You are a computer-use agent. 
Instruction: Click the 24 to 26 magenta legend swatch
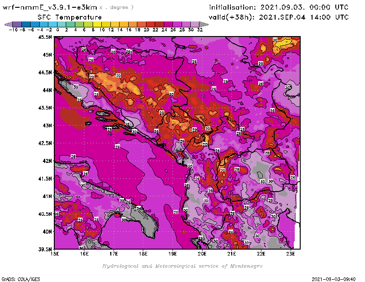[168, 24]
